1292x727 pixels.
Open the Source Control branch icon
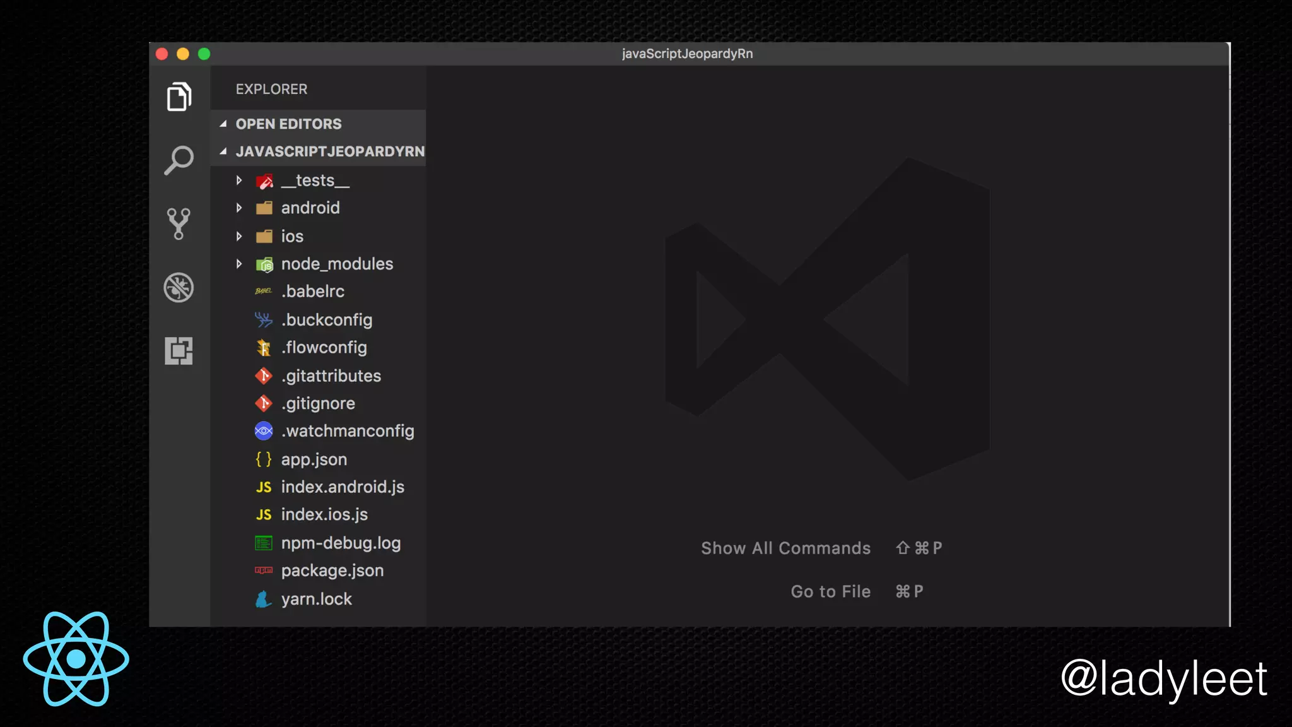[x=179, y=224]
